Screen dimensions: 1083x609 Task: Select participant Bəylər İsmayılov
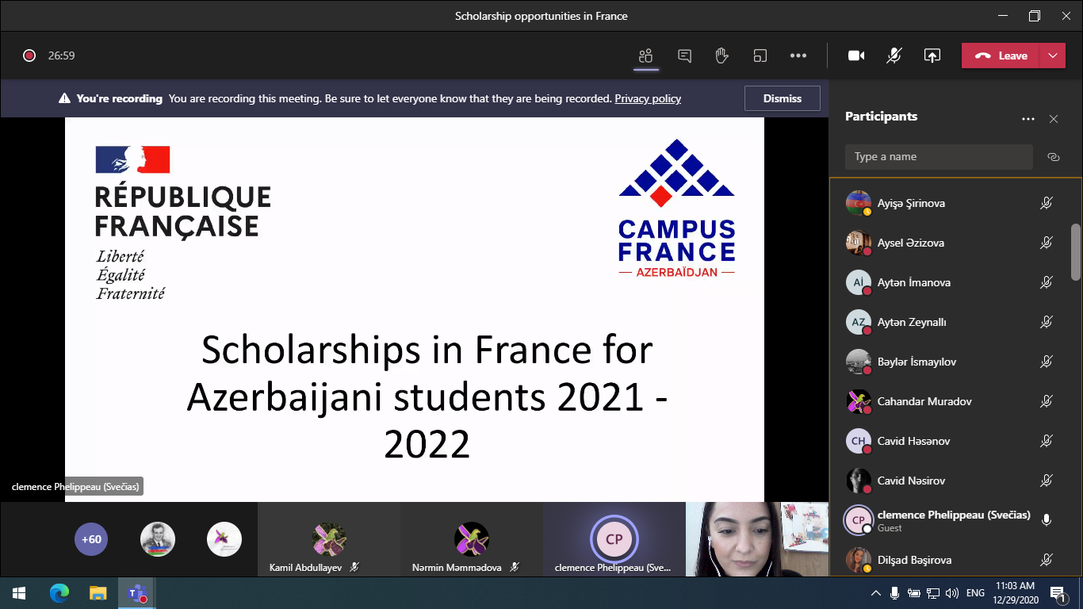coord(950,362)
